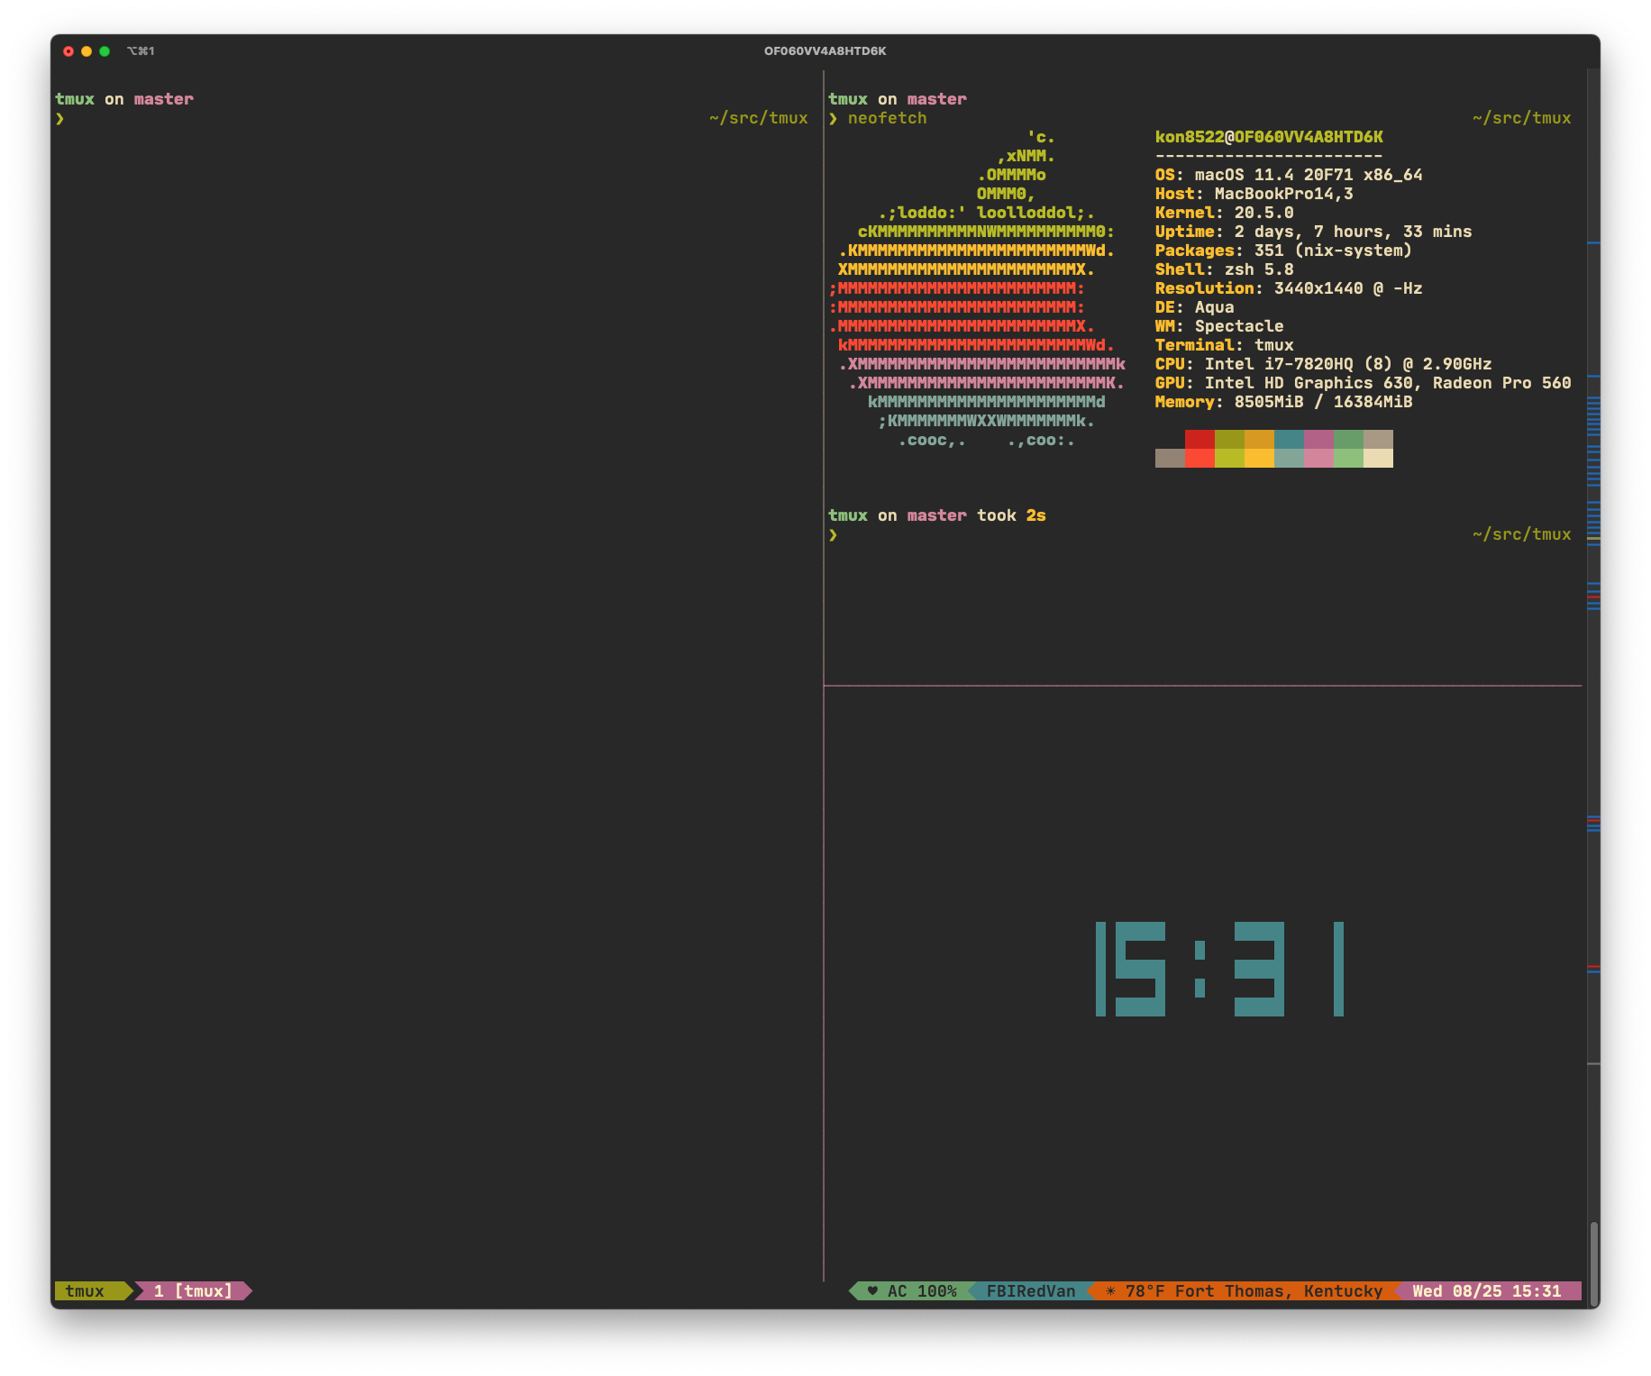Screen dimensions: 1651x1376
Task: Click the Uptime line in neofetch output
Action: point(1313,232)
